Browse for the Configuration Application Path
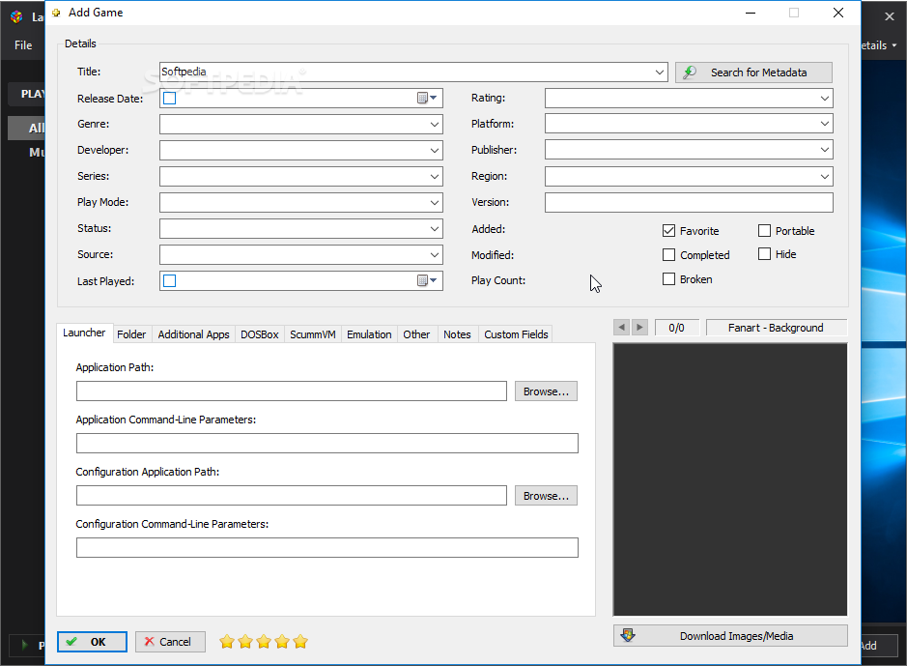The width and height of the screenshot is (907, 666). pos(546,495)
